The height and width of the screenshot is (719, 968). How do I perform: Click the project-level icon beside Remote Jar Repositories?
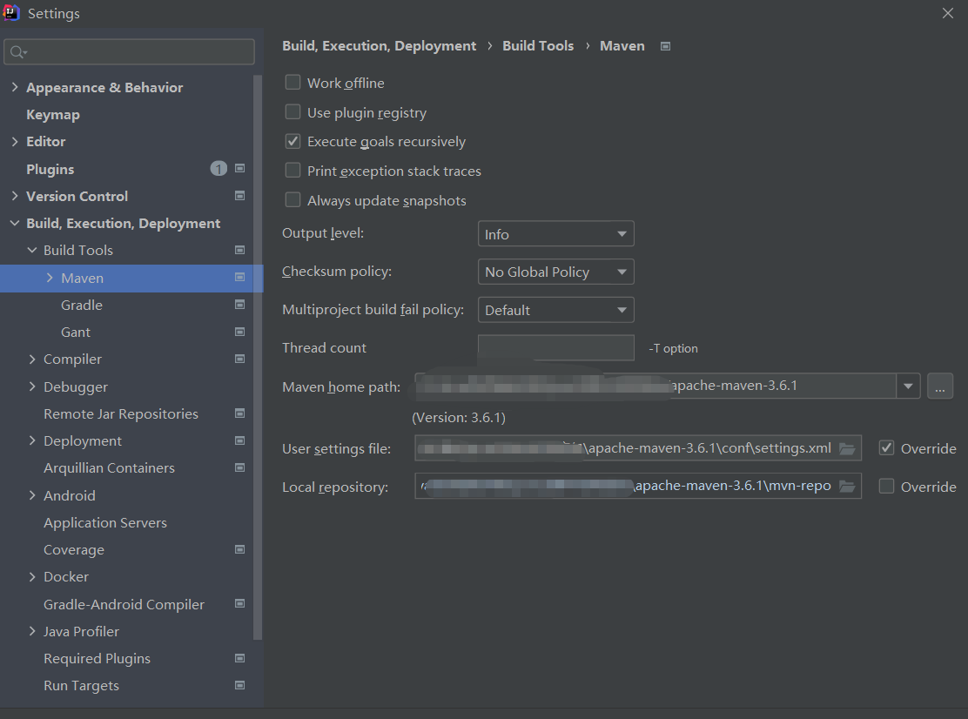[240, 413]
